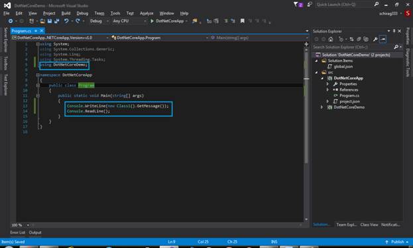The image size is (413, 248).
Task: Click the red S user account avatar
Action: [x=408, y=13]
